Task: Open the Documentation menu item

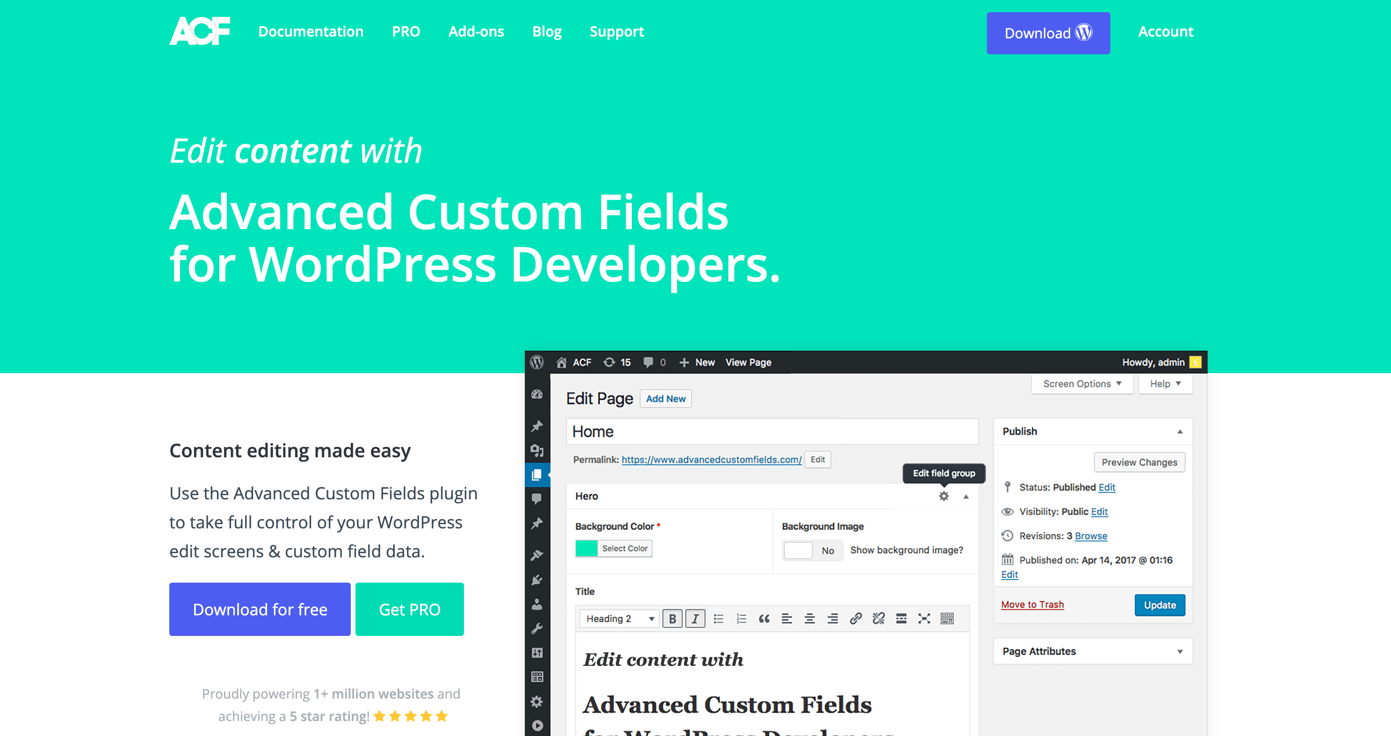Action: pos(311,31)
